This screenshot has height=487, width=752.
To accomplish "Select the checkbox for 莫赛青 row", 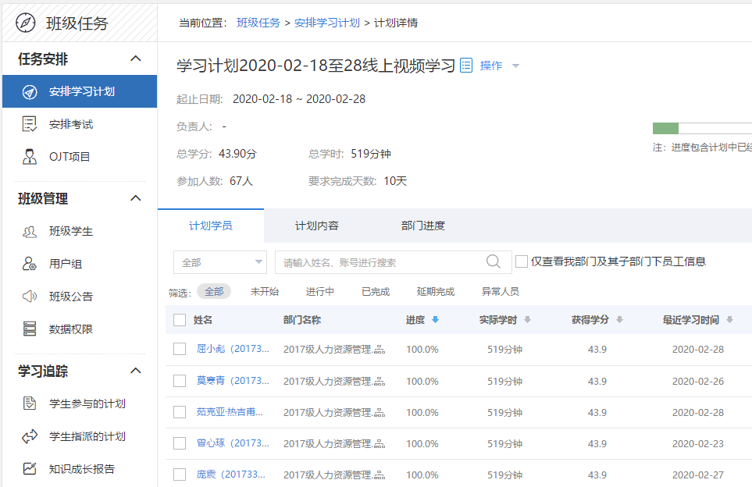I will click(180, 381).
